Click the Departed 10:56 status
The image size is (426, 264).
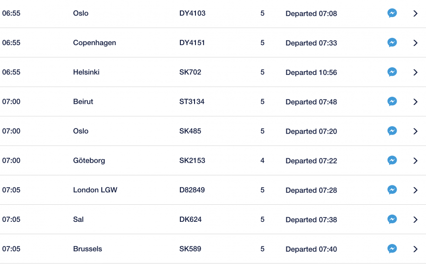click(311, 73)
